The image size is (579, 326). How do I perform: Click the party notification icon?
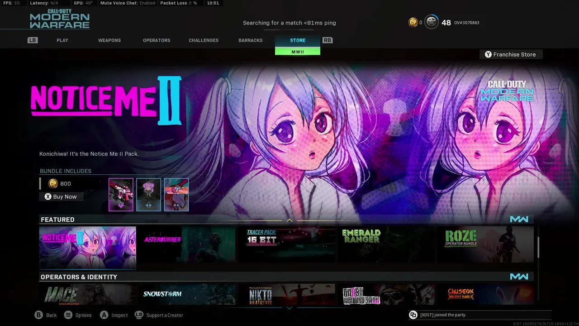pos(413,315)
